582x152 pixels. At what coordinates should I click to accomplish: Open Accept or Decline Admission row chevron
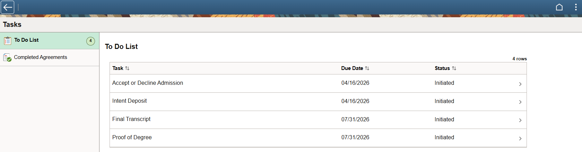point(520,84)
